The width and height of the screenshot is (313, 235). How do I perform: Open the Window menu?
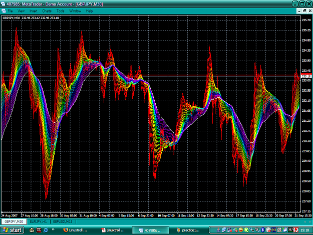click(75, 11)
